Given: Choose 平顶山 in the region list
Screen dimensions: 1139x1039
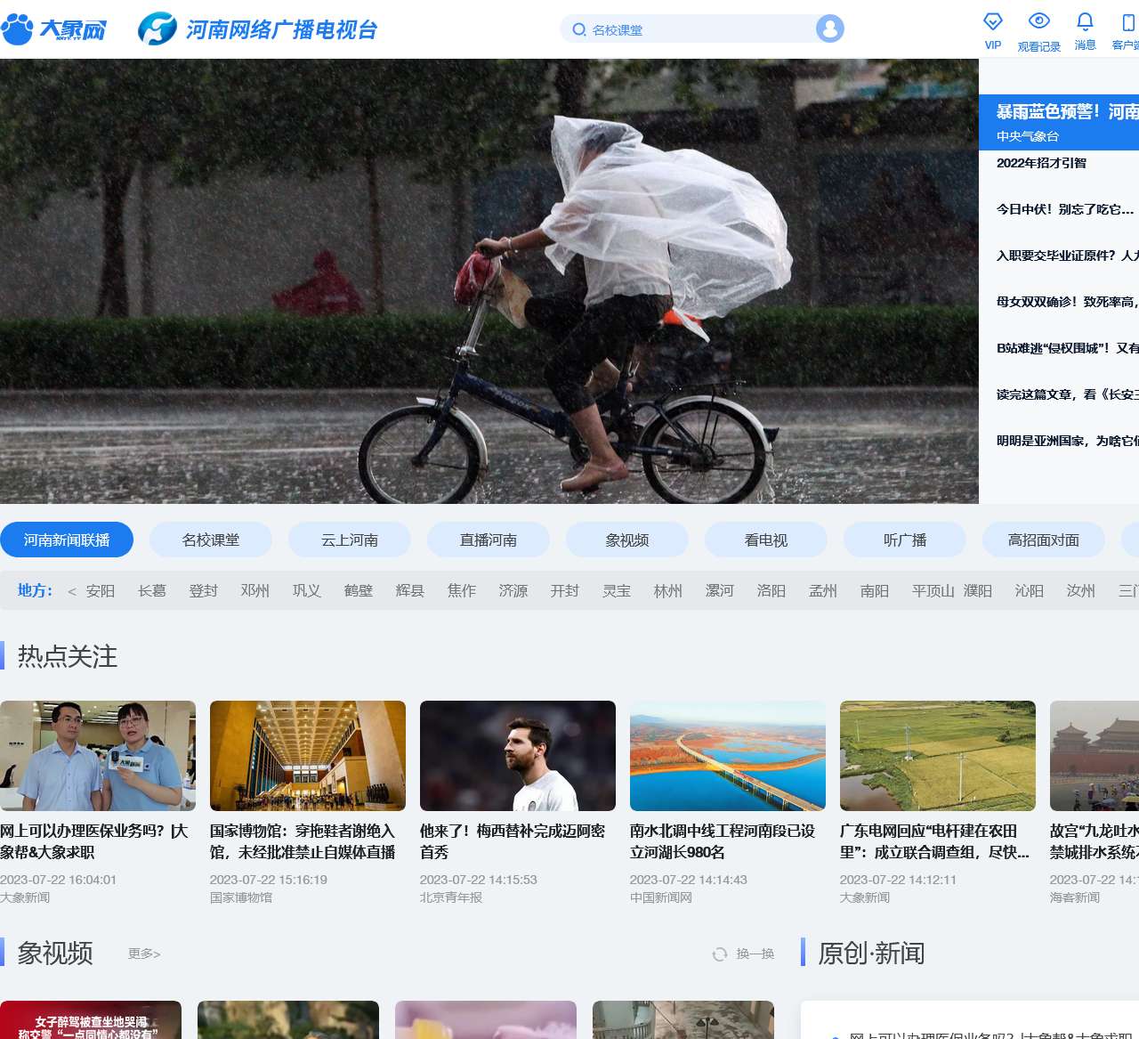Looking at the screenshot, I should (933, 591).
